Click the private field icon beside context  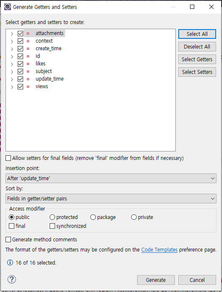click(x=28, y=41)
